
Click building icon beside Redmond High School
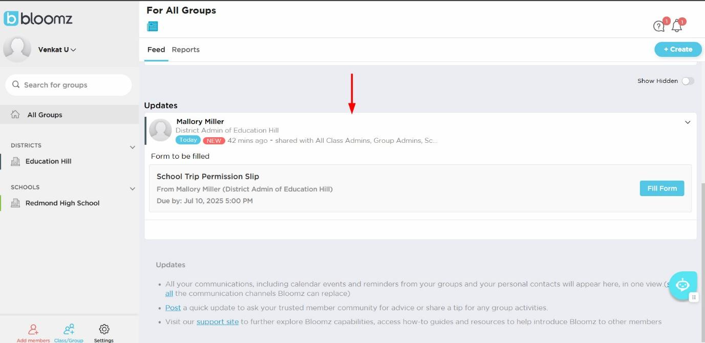[15, 203]
